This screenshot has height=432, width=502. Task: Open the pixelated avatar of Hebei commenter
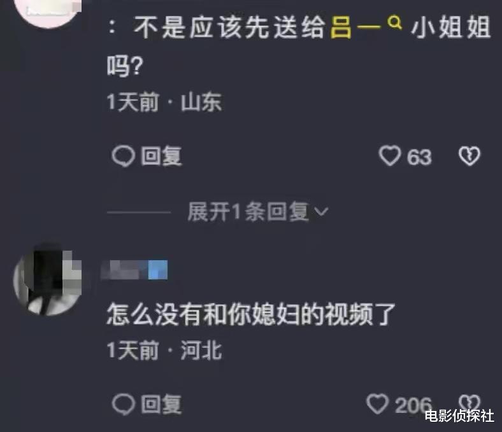pos(47,281)
